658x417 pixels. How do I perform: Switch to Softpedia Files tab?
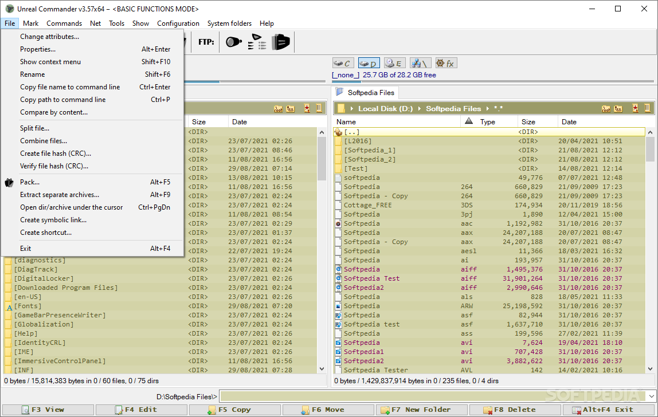click(366, 93)
